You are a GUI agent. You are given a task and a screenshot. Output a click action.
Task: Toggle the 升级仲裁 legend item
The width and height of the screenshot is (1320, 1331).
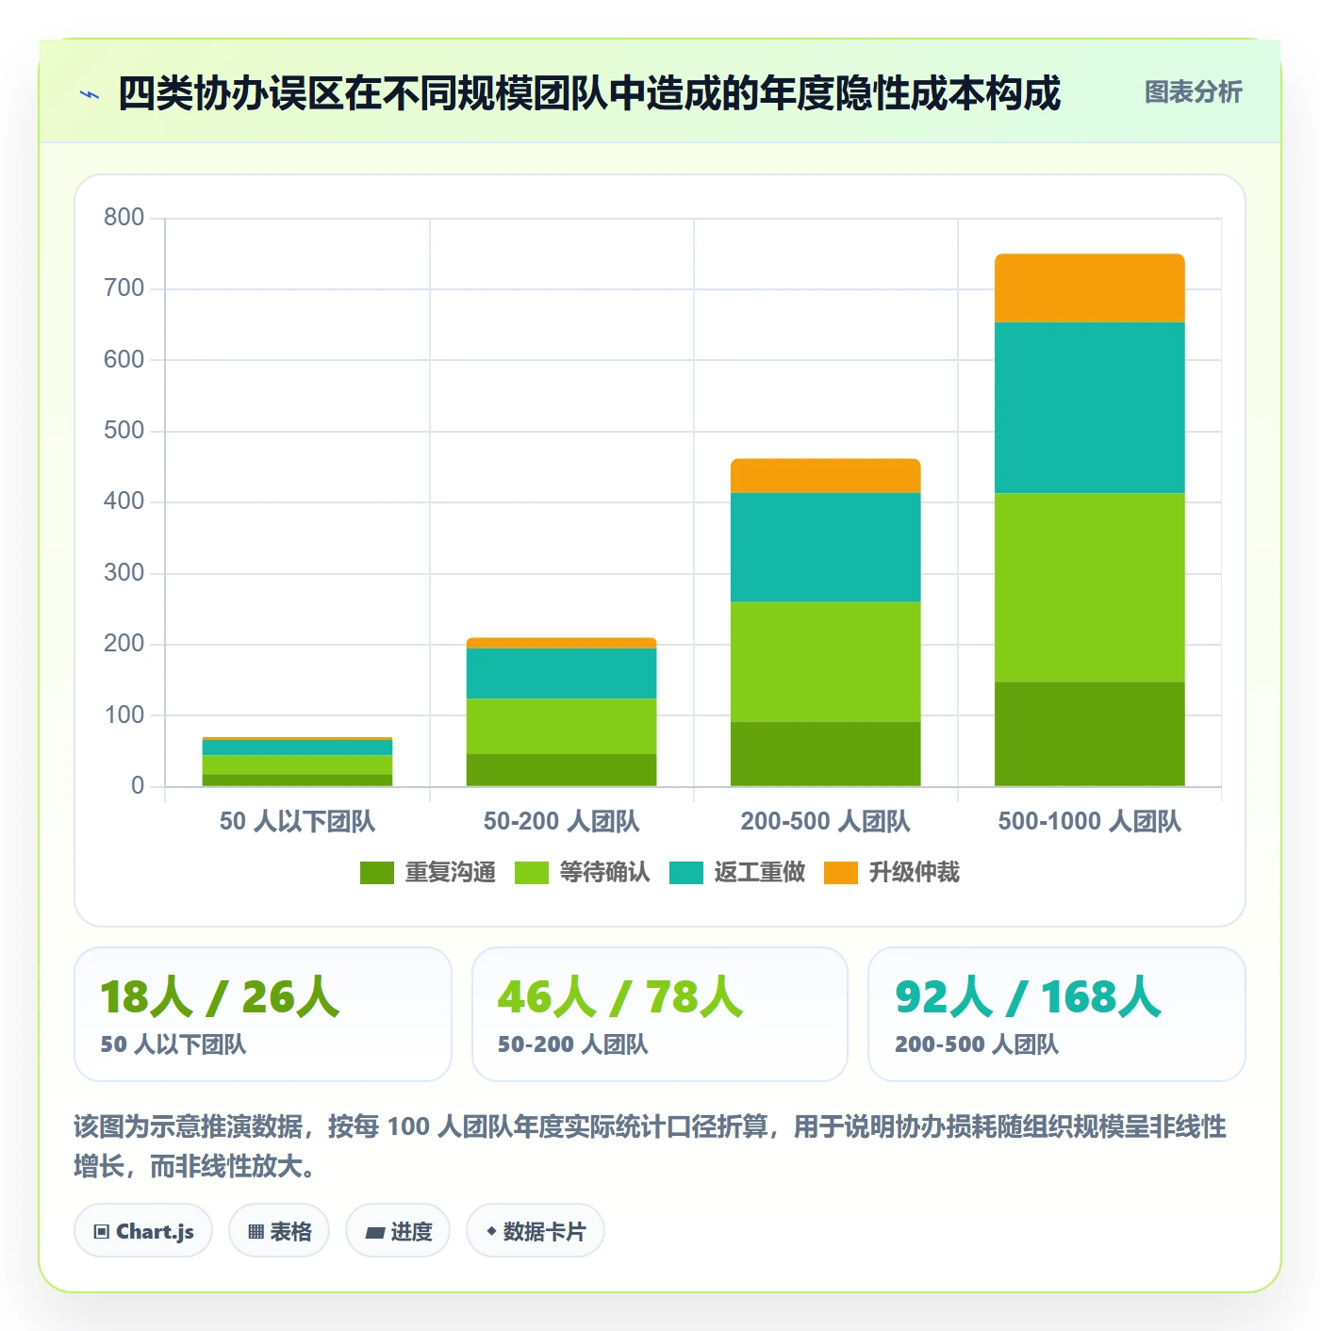pyautogui.click(x=892, y=872)
